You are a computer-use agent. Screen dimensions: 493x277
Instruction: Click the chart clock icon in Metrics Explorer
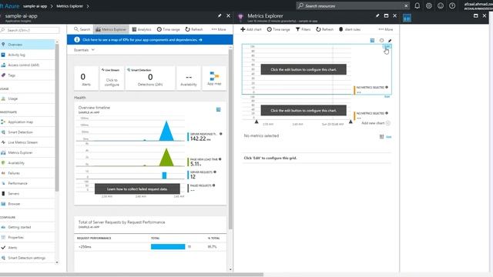(x=381, y=41)
